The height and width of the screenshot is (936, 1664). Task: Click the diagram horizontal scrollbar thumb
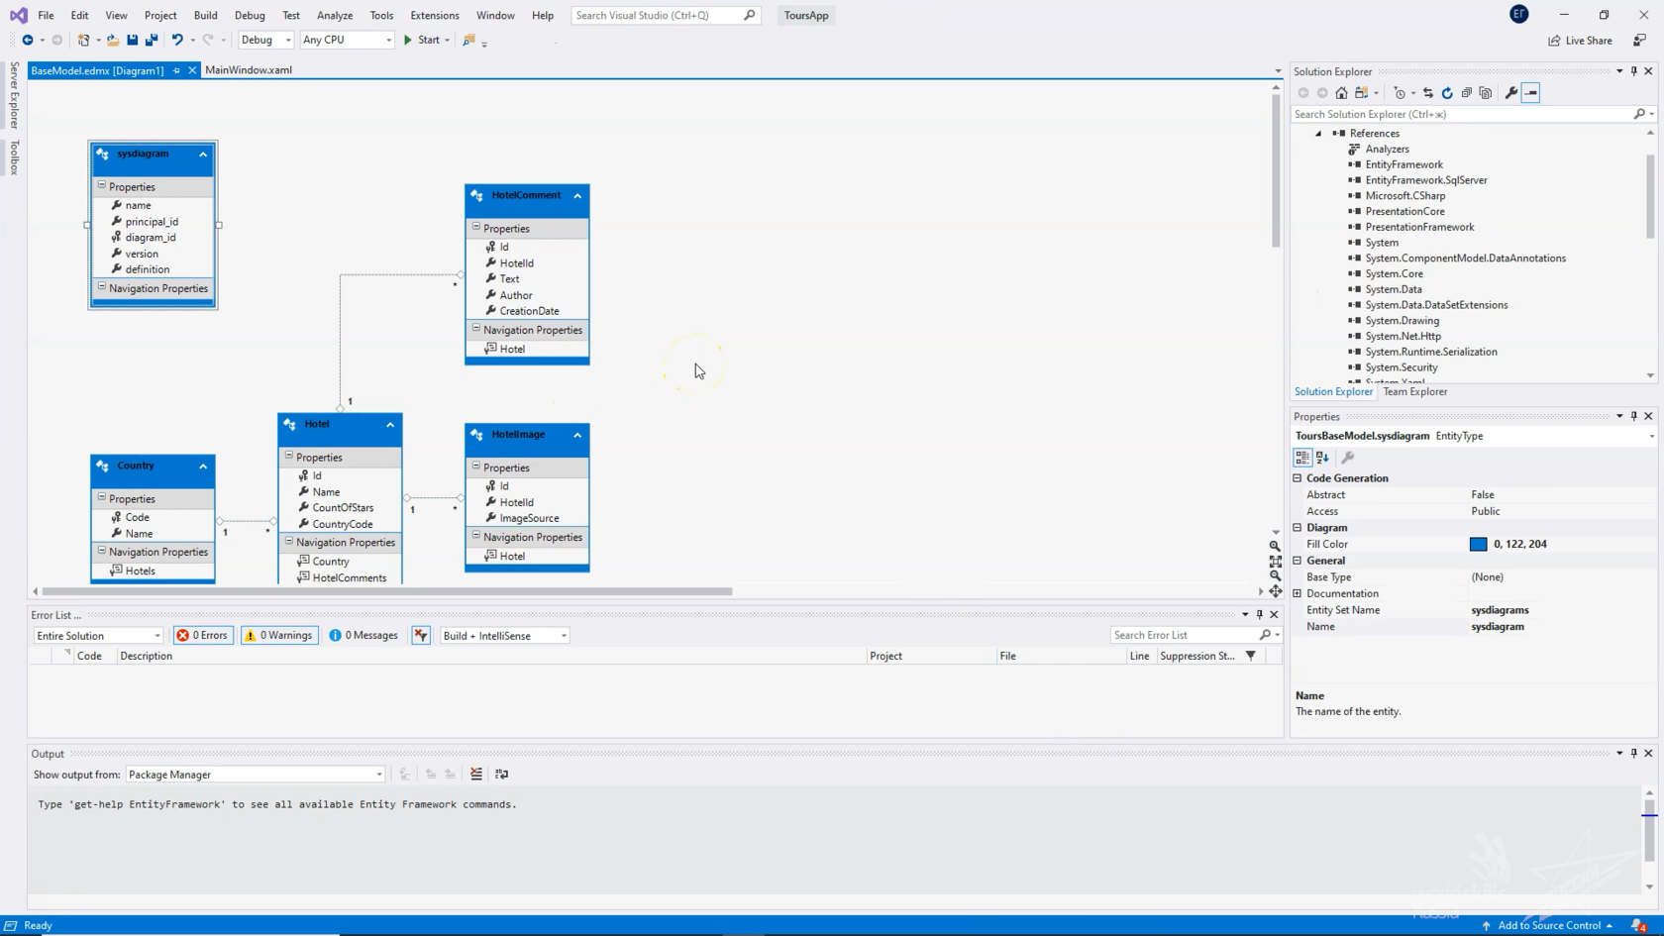point(388,591)
